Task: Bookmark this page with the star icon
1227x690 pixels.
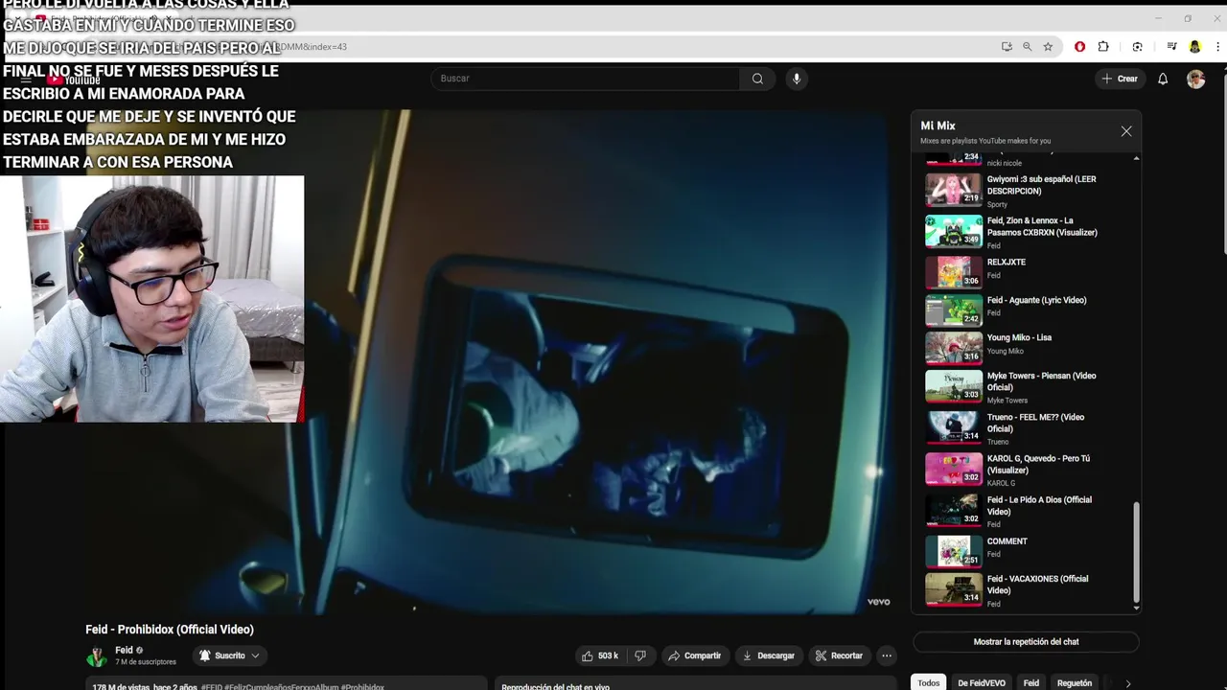Action: pyautogui.click(x=1048, y=47)
